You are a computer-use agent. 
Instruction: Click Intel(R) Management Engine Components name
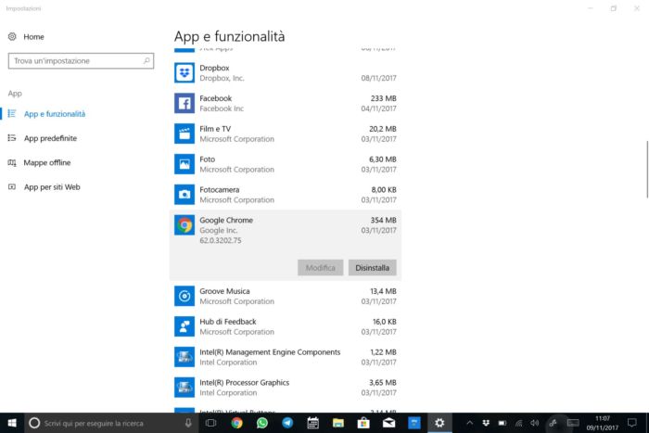[x=270, y=352]
